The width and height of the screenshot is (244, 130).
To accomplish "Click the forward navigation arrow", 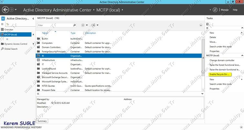I will pyautogui.click(x=11, y=10).
